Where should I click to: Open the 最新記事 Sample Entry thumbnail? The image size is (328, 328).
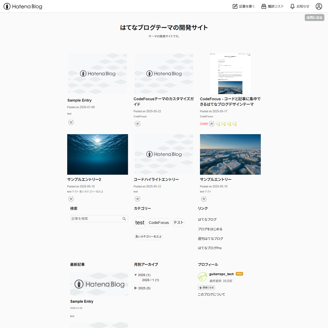coord(99,284)
